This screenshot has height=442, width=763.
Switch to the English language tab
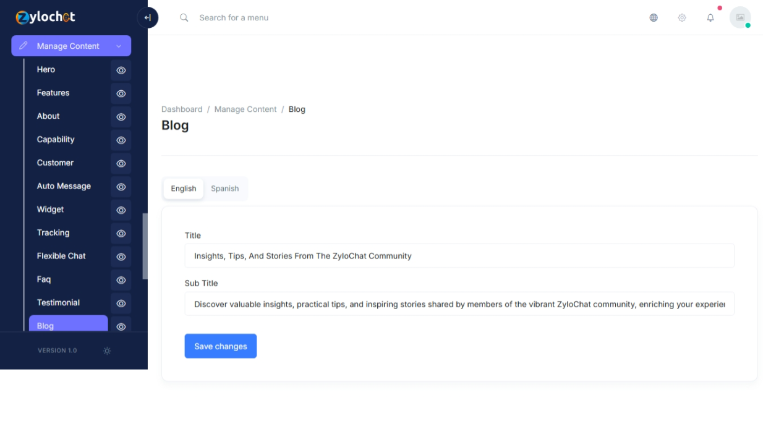tap(184, 189)
